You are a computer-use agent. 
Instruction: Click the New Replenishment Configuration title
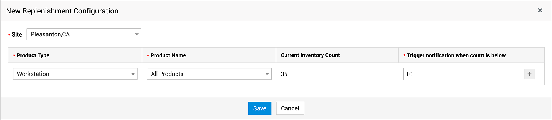62,11
